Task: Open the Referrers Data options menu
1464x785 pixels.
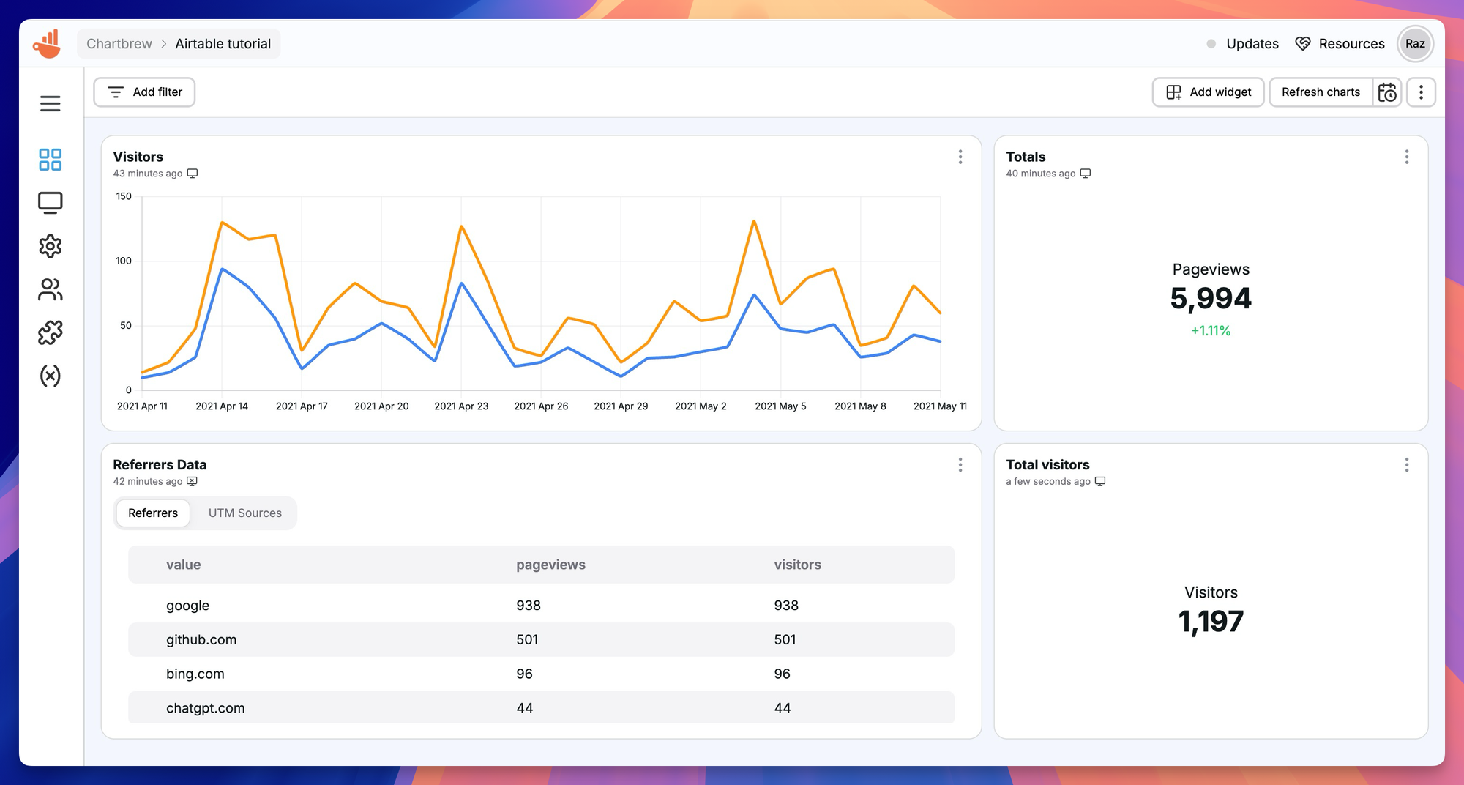Action: click(960, 465)
